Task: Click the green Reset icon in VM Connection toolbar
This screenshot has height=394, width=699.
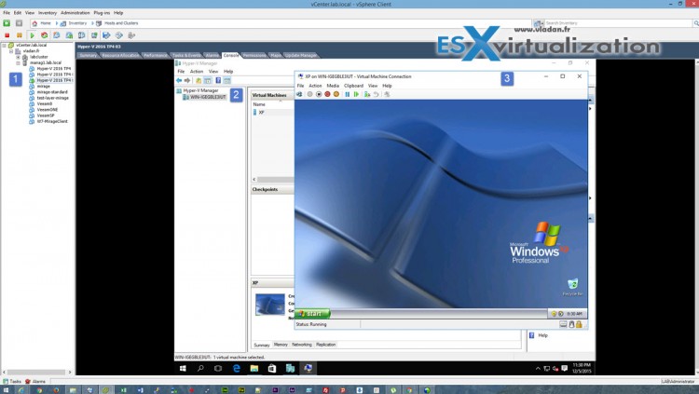Action: click(x=356, y=94)
